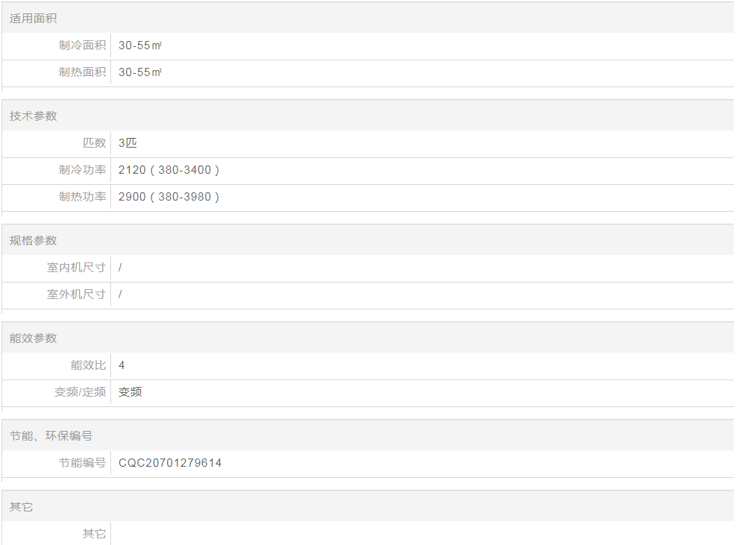Image resolution: width=742 pixels, height=545 pixels.
Task: Click the 节能、环保编号 section header
Action: coord(51,436)
